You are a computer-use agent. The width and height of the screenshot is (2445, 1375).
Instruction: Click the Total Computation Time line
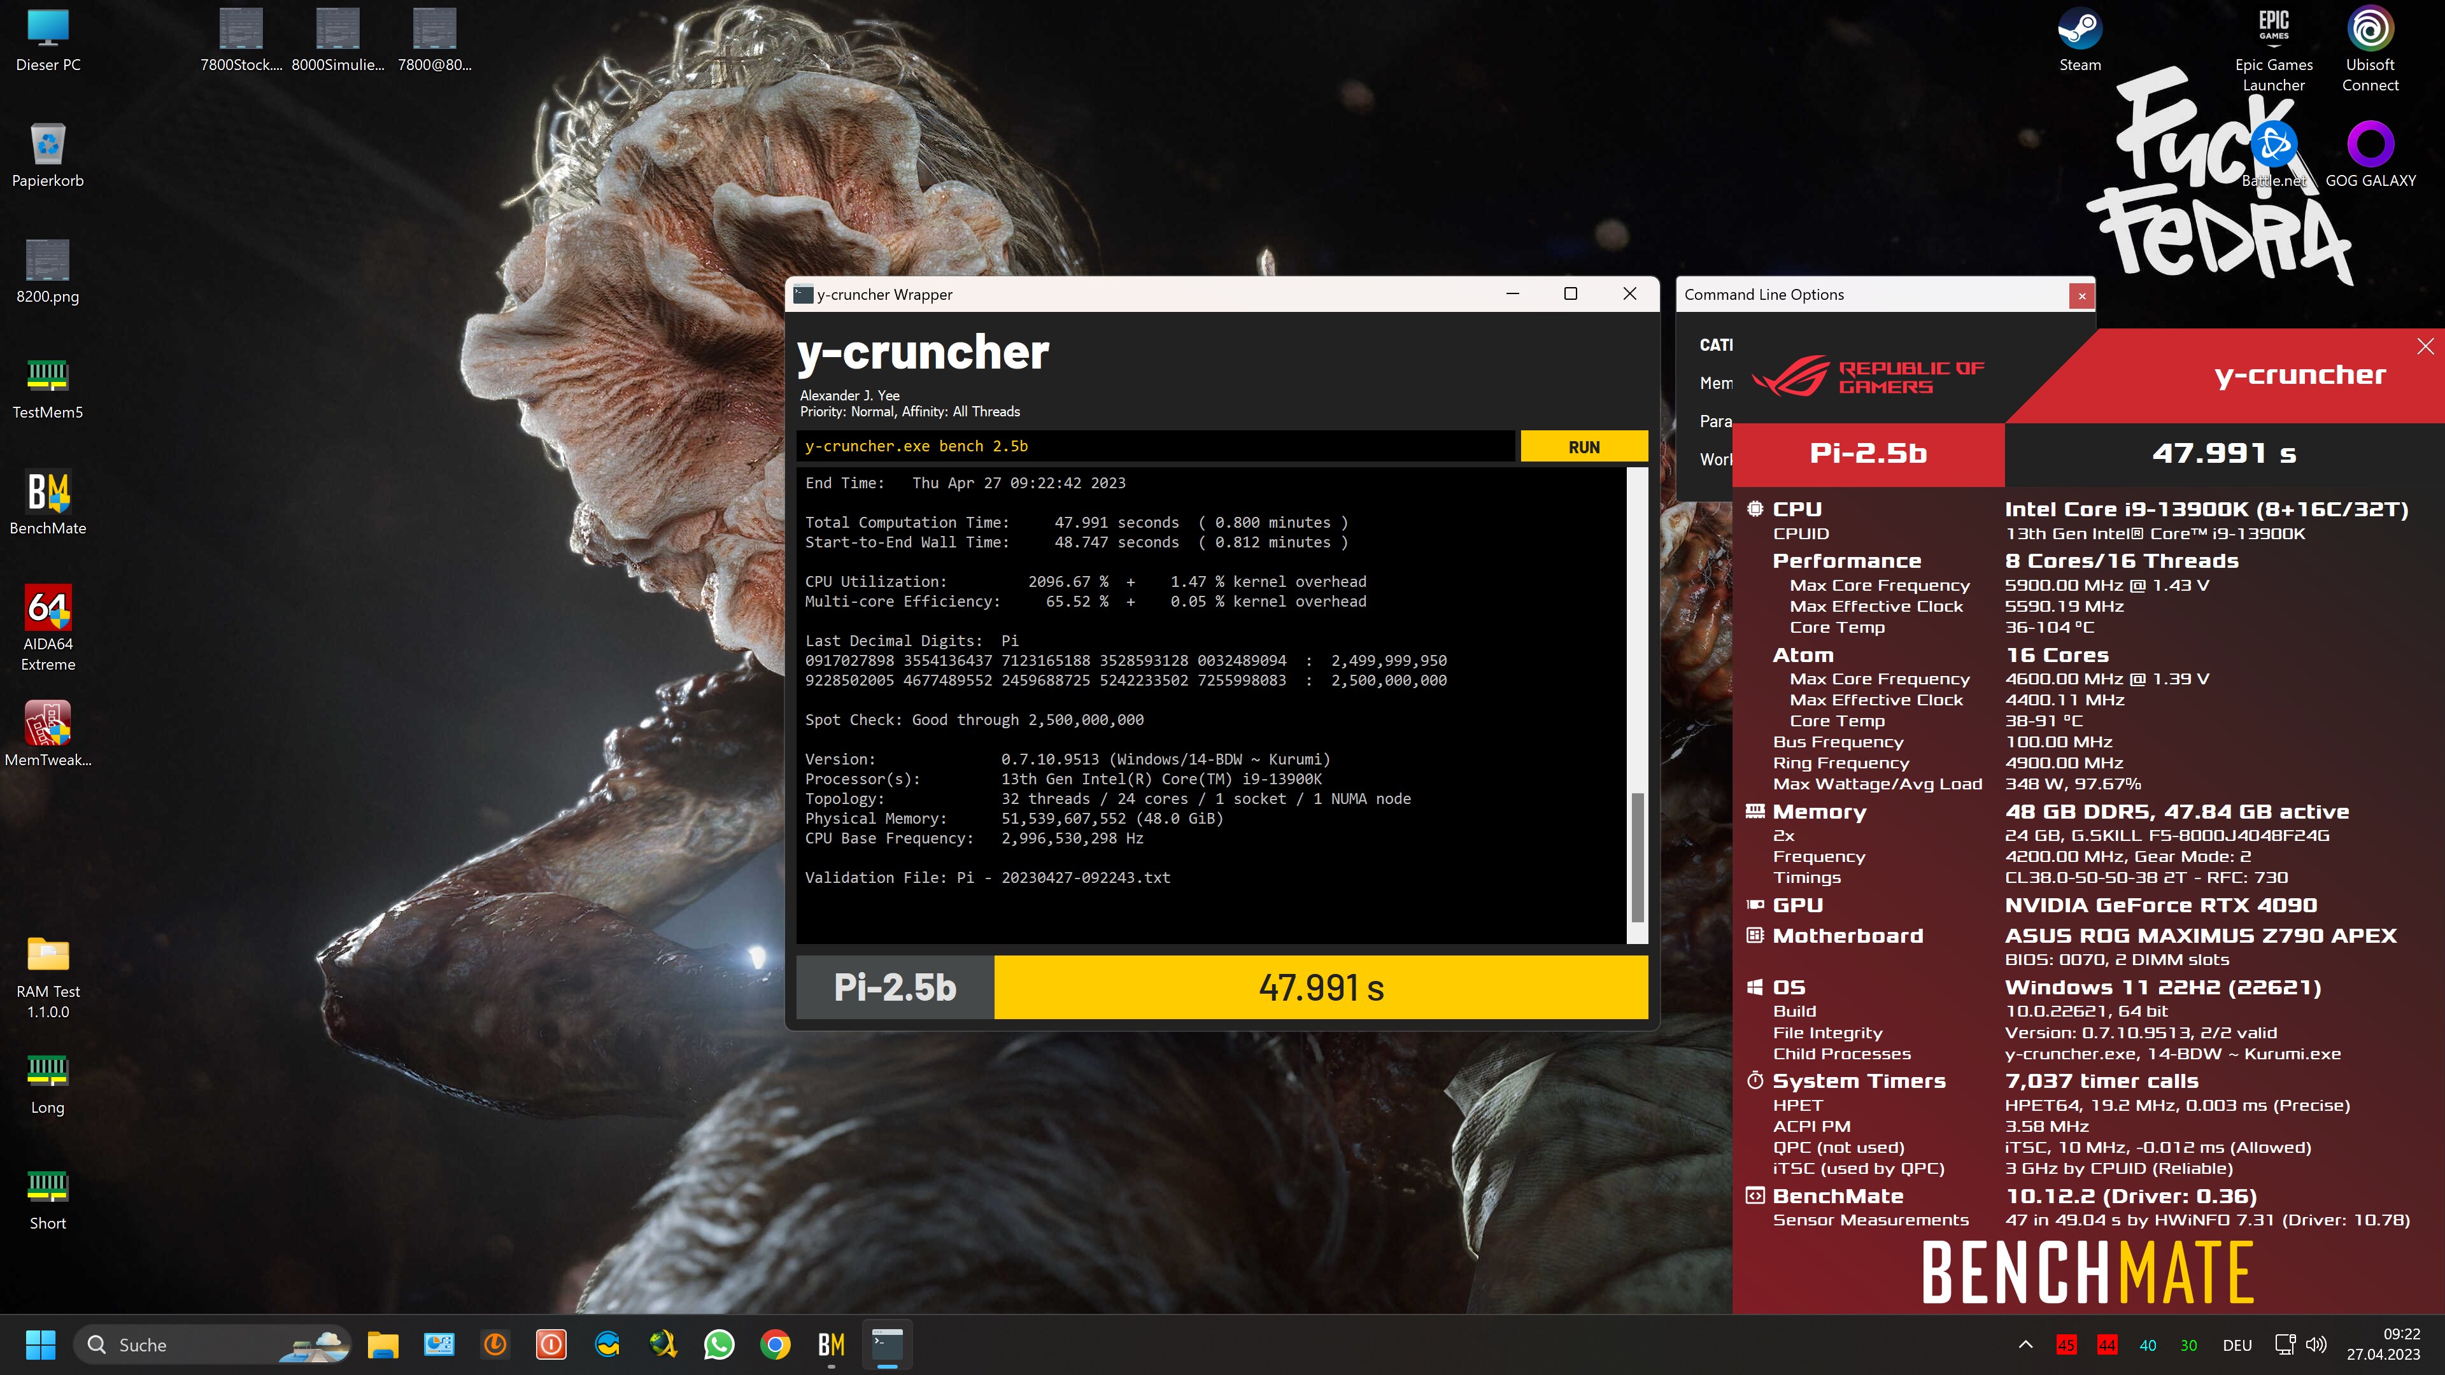pos(1075,523)
